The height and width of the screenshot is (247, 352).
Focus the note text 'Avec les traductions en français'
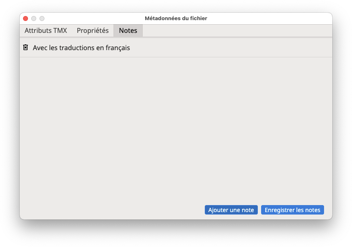tap(81, 48)
